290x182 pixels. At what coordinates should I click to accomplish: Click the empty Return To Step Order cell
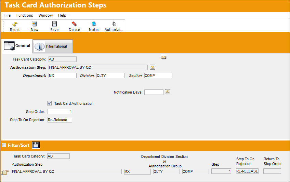coord(272,171)
